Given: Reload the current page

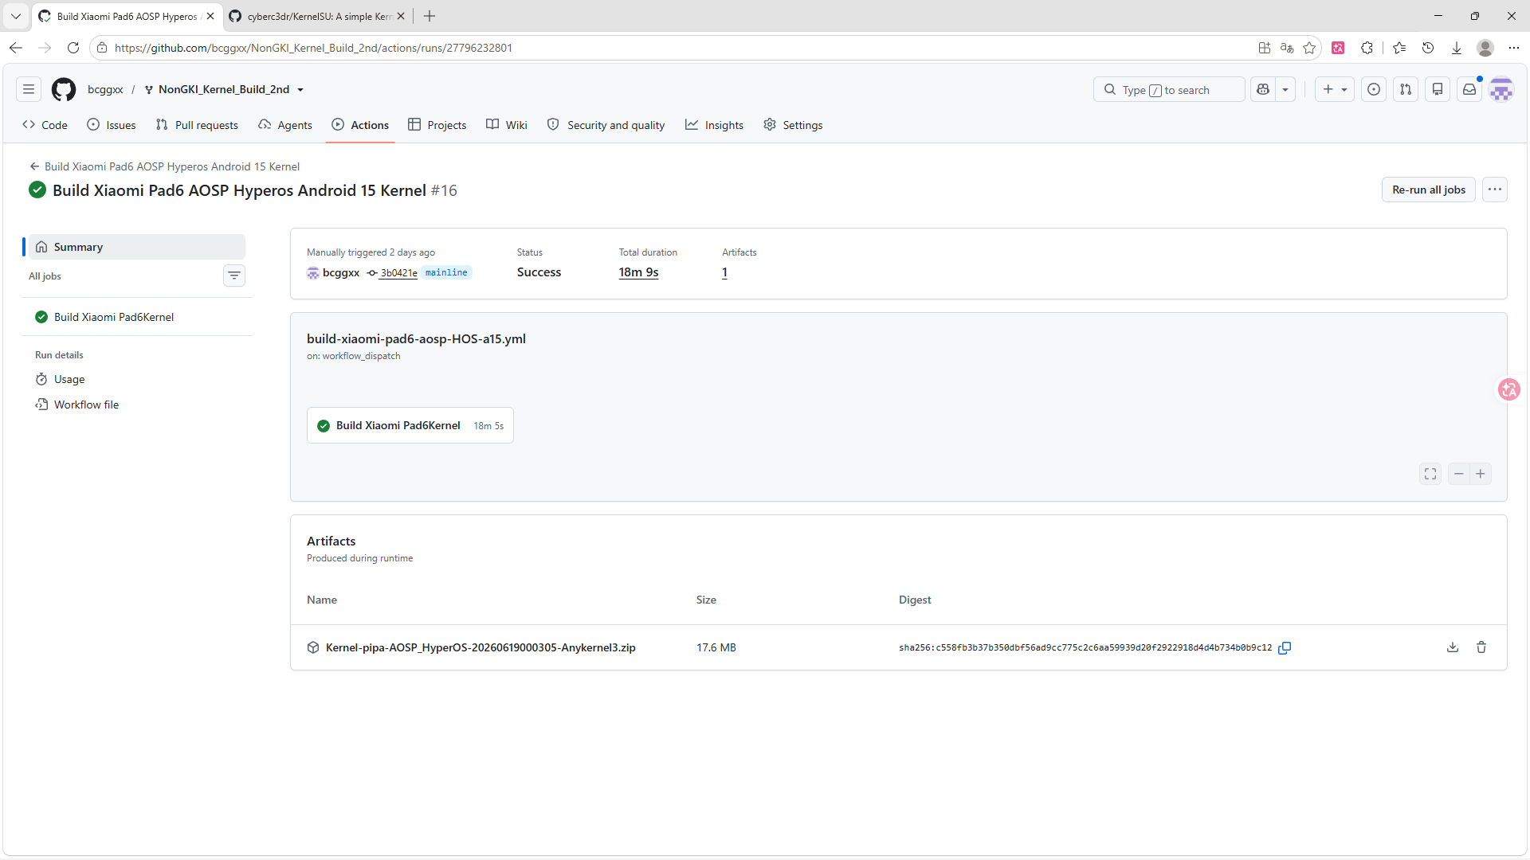Looking at the screenshot, I should point(73,48).
